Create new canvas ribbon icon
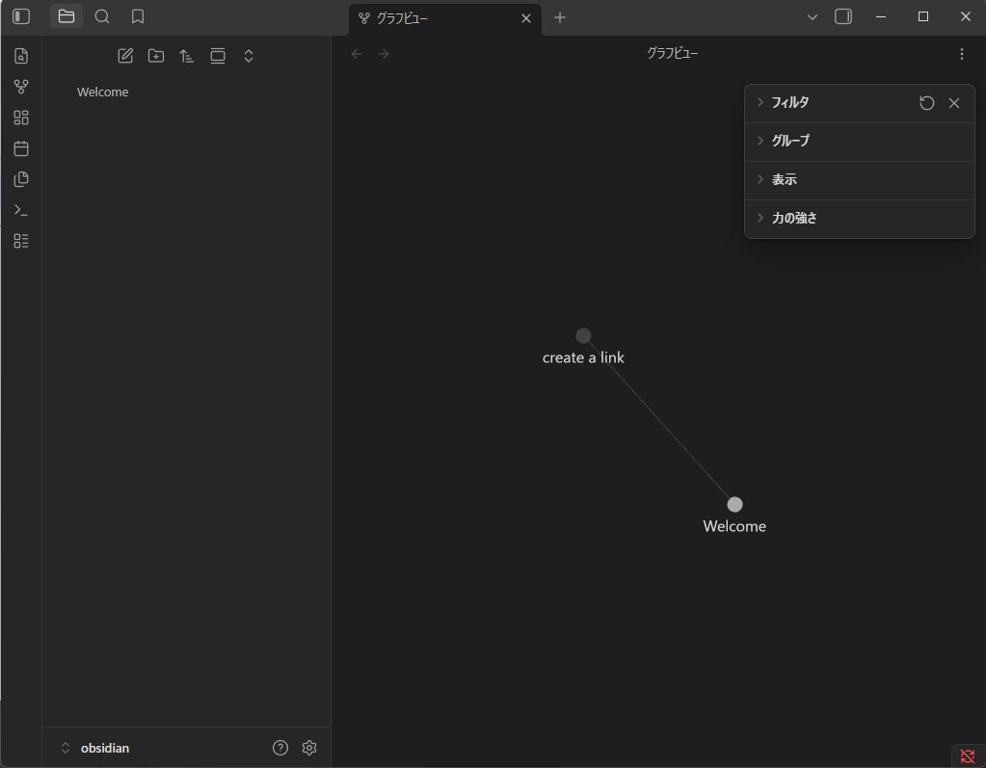Viewport: 986px width, 768px height. point(21,118)
